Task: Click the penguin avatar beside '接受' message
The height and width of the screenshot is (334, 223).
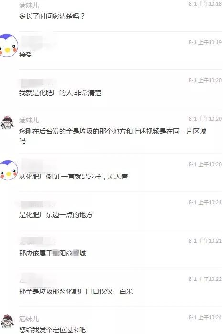Action: tap(9, 45)
